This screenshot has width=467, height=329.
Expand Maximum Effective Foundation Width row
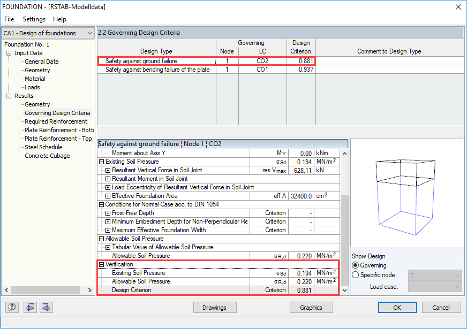click(x=108, y=230)
